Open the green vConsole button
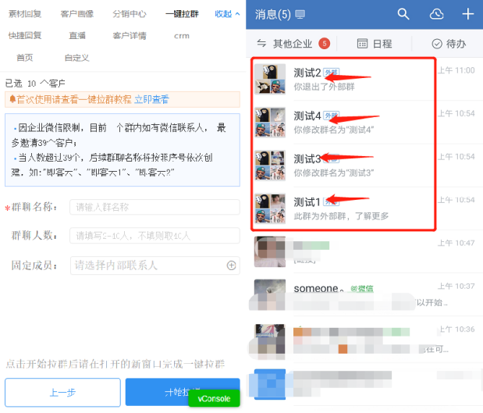 [x=214, y=398]
